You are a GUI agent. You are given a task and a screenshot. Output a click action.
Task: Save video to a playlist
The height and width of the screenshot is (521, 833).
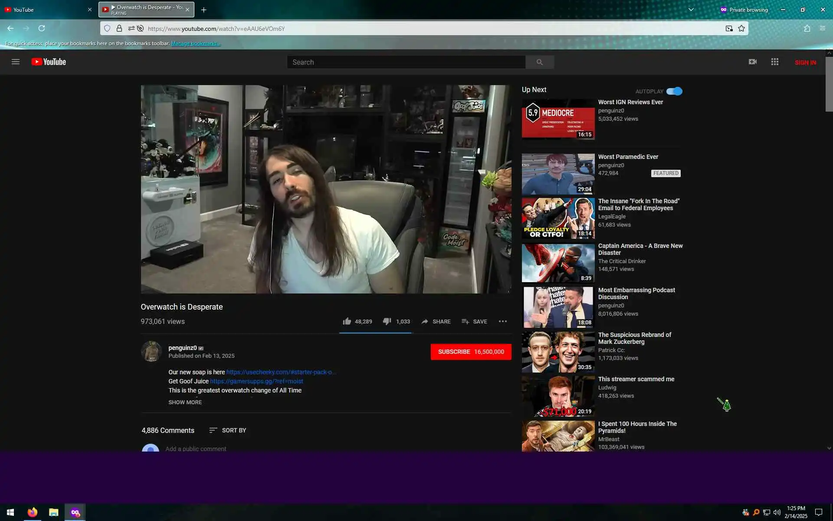point(474,321)
